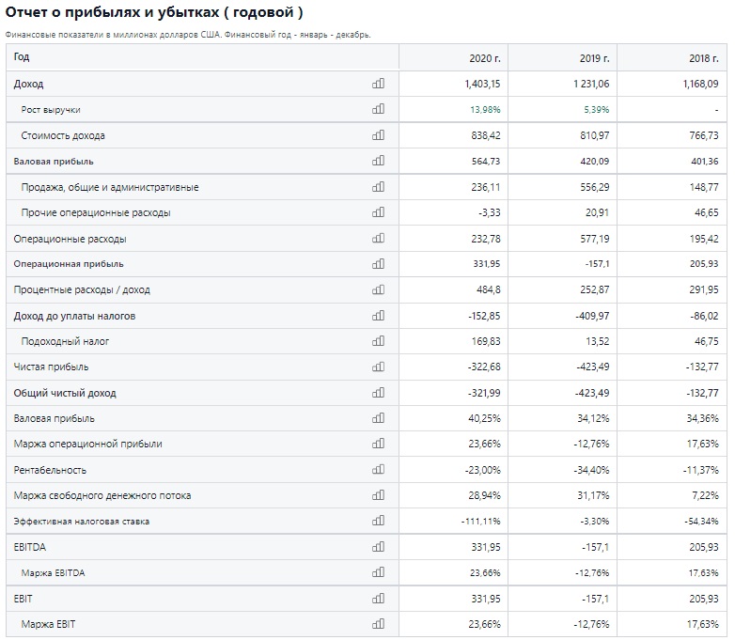Image resolution: width=735 pixels, height=640 pixels.
Task: Click net income value -322,68
Action: 484,367
